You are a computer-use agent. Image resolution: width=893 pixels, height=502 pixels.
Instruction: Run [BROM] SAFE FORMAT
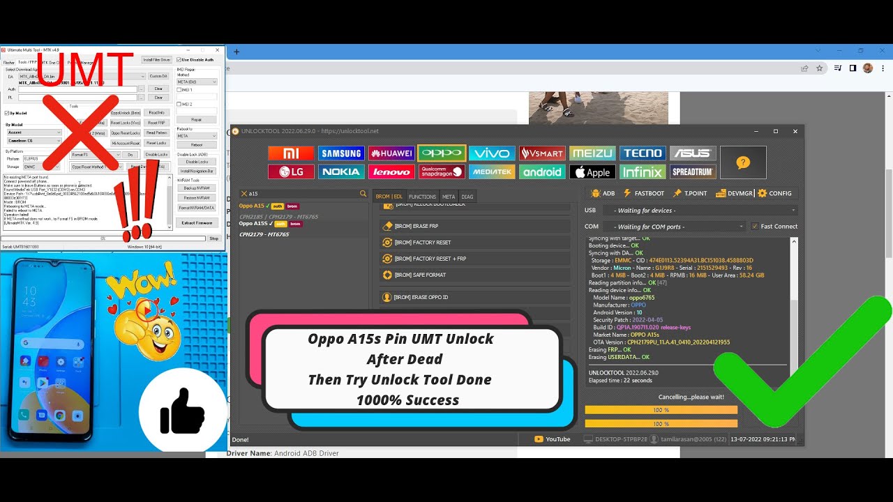475,275
